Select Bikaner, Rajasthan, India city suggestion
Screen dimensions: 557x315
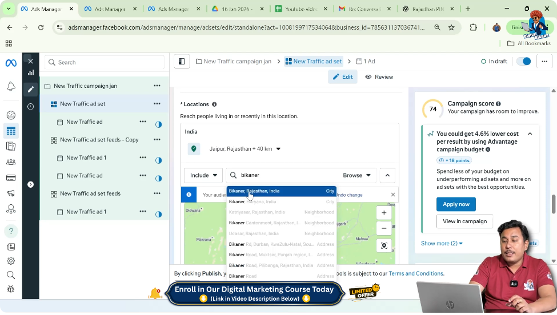[x=281, y=191]
